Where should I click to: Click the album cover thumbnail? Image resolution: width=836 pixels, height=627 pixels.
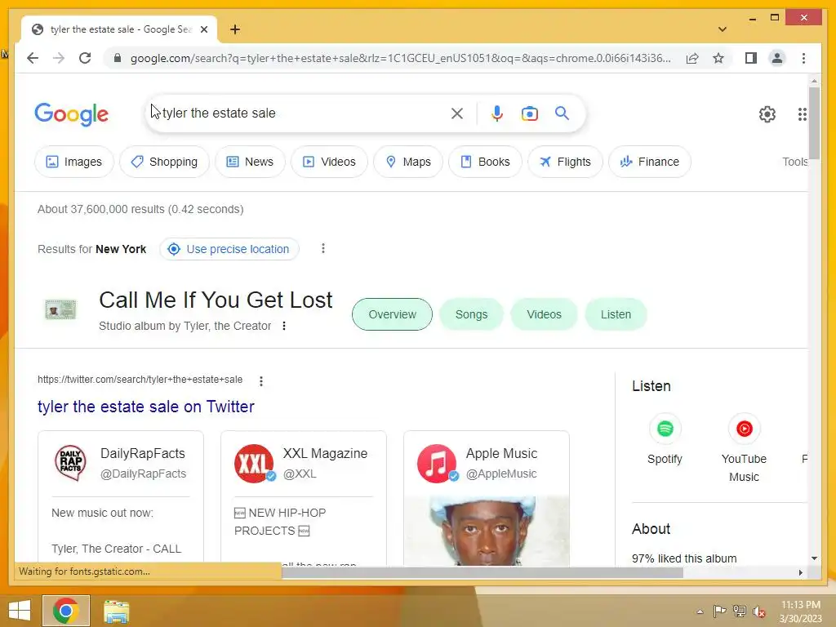[60, 309]
